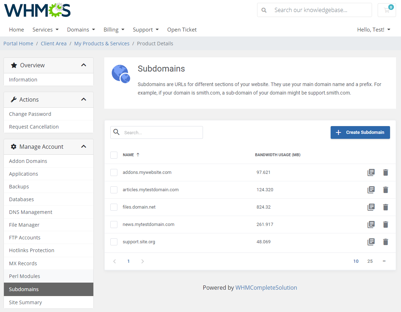Screen dimensions: 401x312
Task: Open the copy icon for addons.mywebsite.com
Action: click(x=371, y=172)
